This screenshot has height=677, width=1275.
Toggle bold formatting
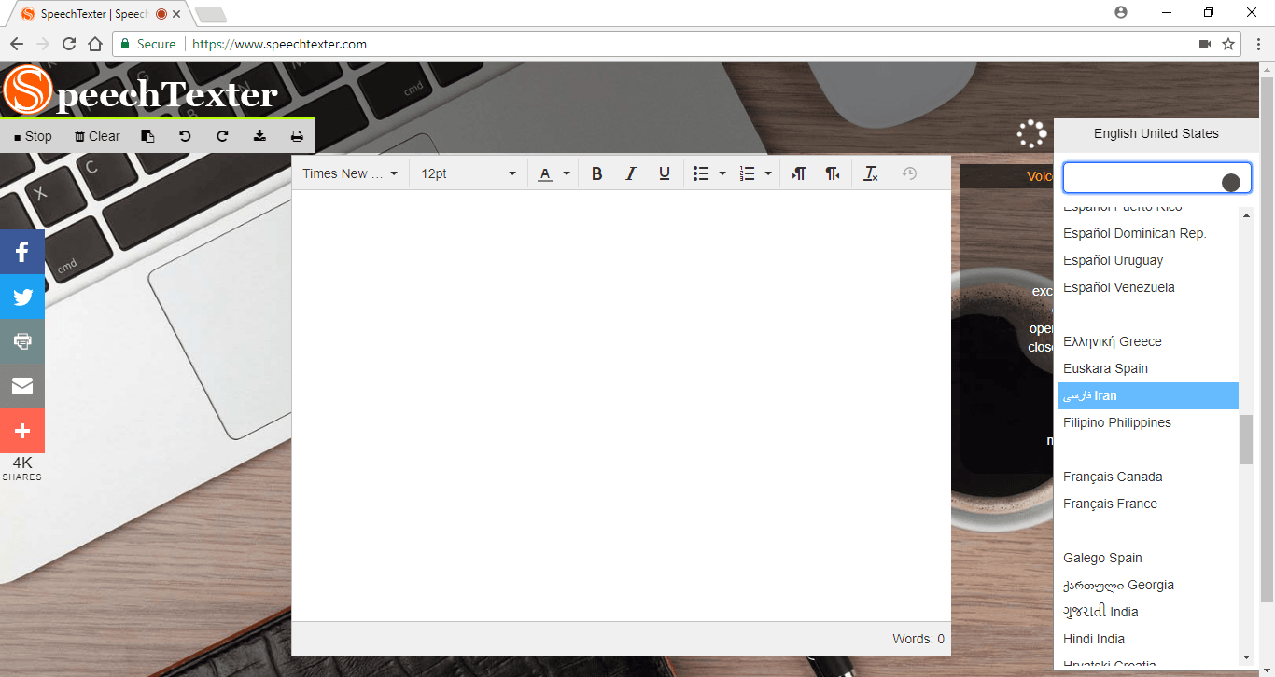click(x=597, y=173)
